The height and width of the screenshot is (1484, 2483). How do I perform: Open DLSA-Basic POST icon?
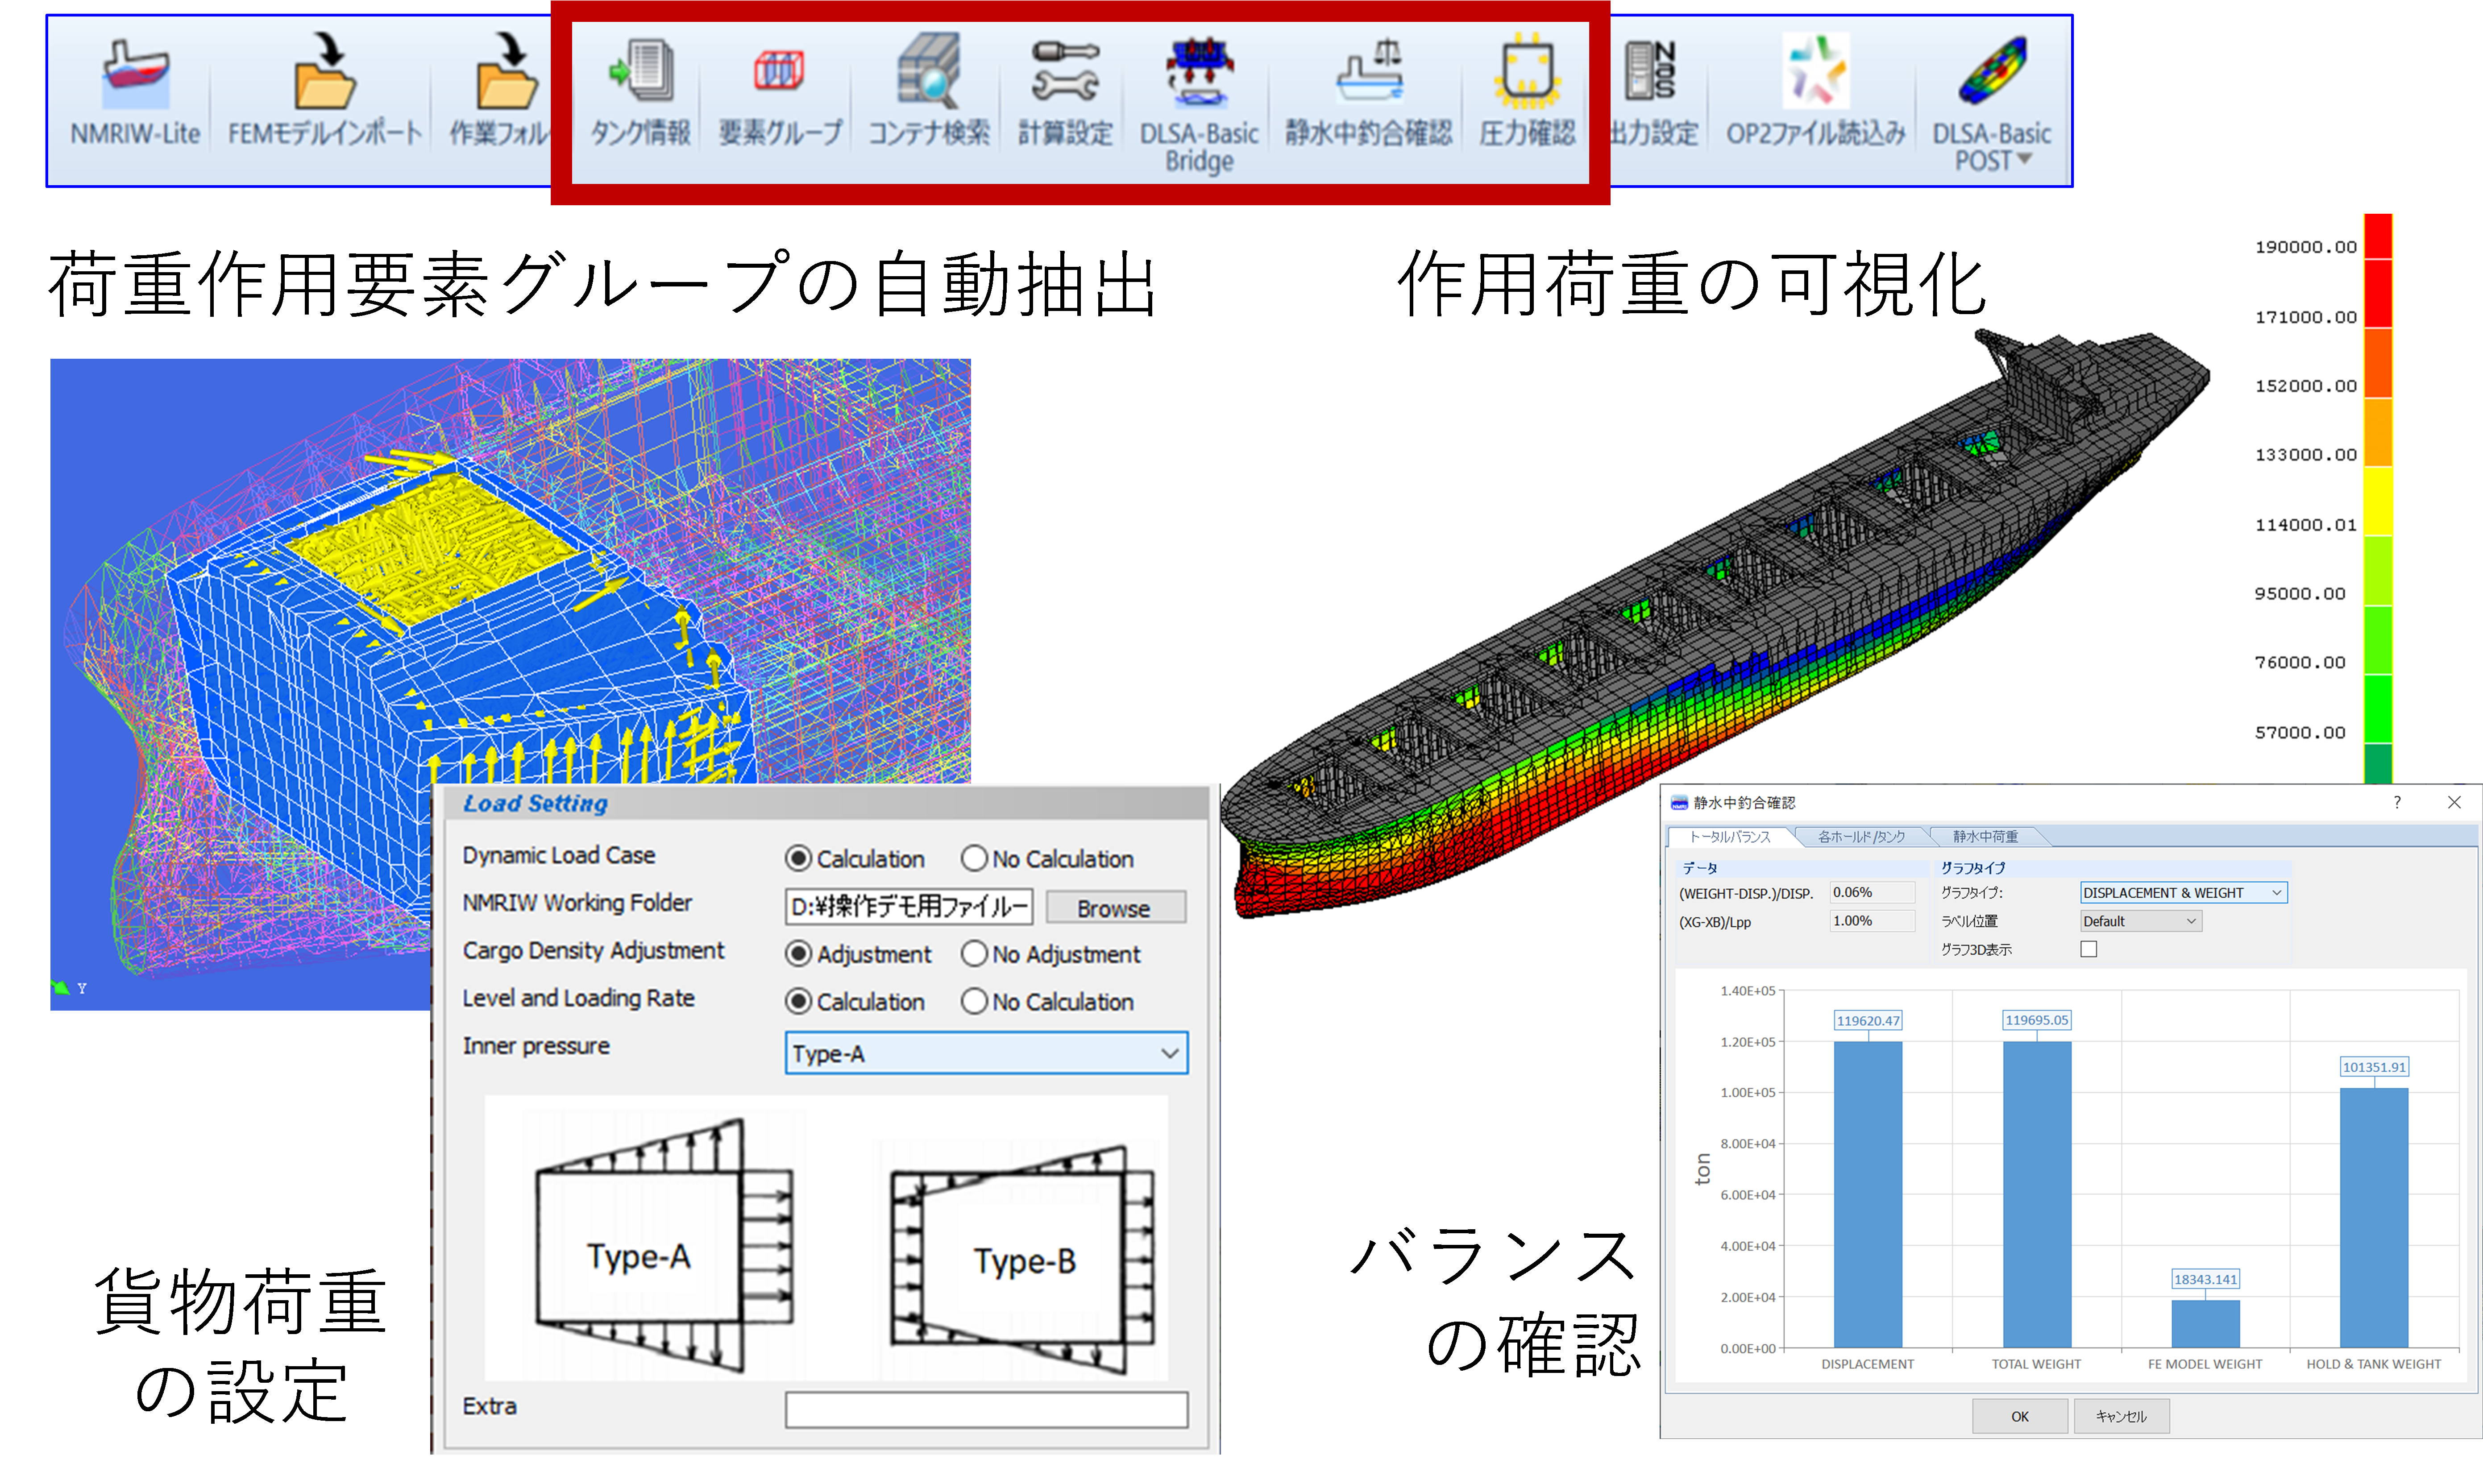pos(1992,70)
